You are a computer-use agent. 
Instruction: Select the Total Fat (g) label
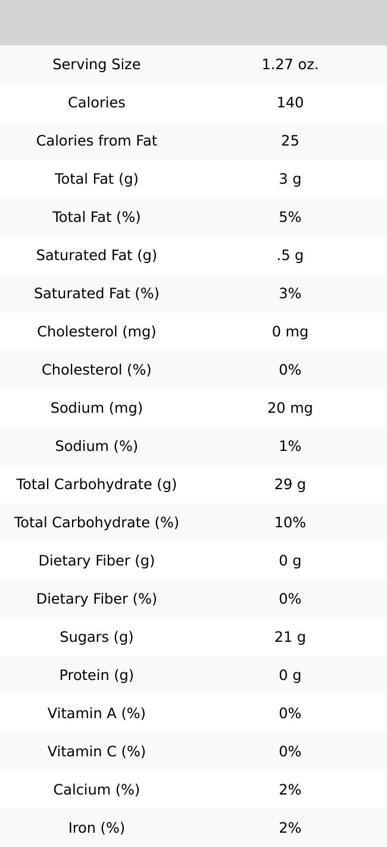(96, 179)
